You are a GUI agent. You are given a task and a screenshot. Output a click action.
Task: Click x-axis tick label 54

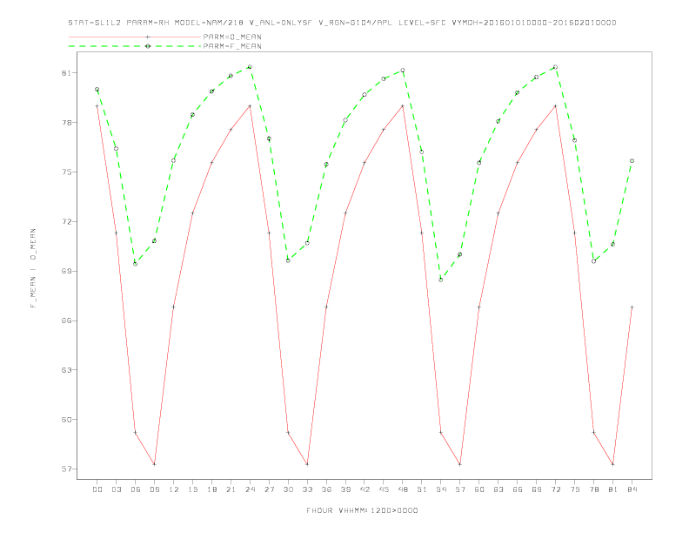pyautogui.click(x=441, y=489)
